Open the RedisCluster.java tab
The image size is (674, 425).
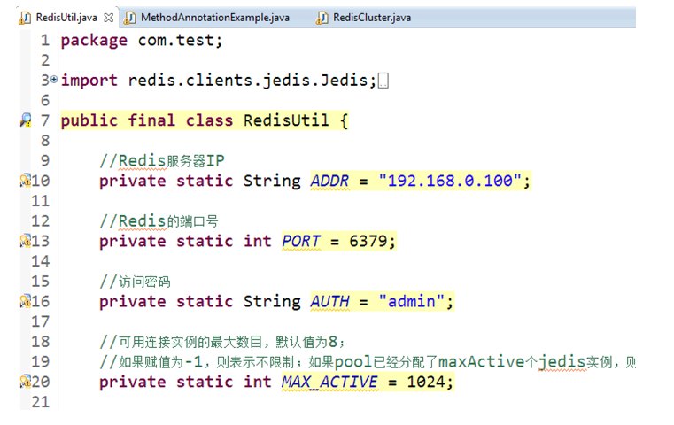372,18
